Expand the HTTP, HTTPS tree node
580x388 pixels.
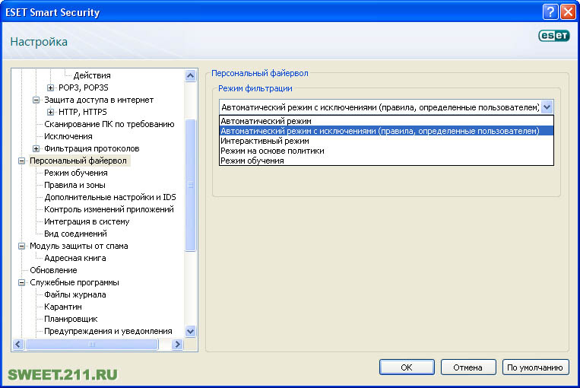tap(51, 112)
